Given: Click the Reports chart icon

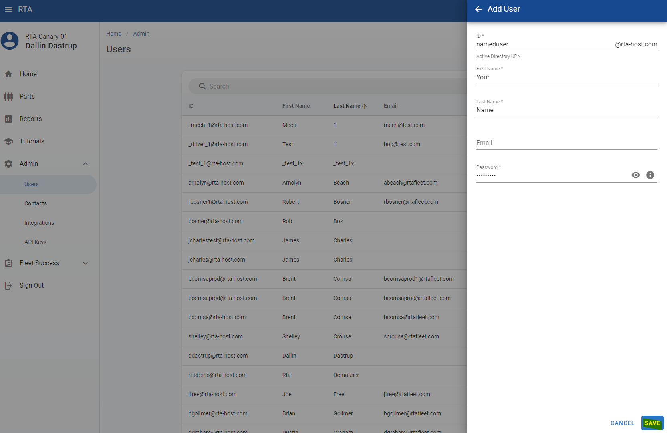Looking at the screenshot, I should (8, 119).
